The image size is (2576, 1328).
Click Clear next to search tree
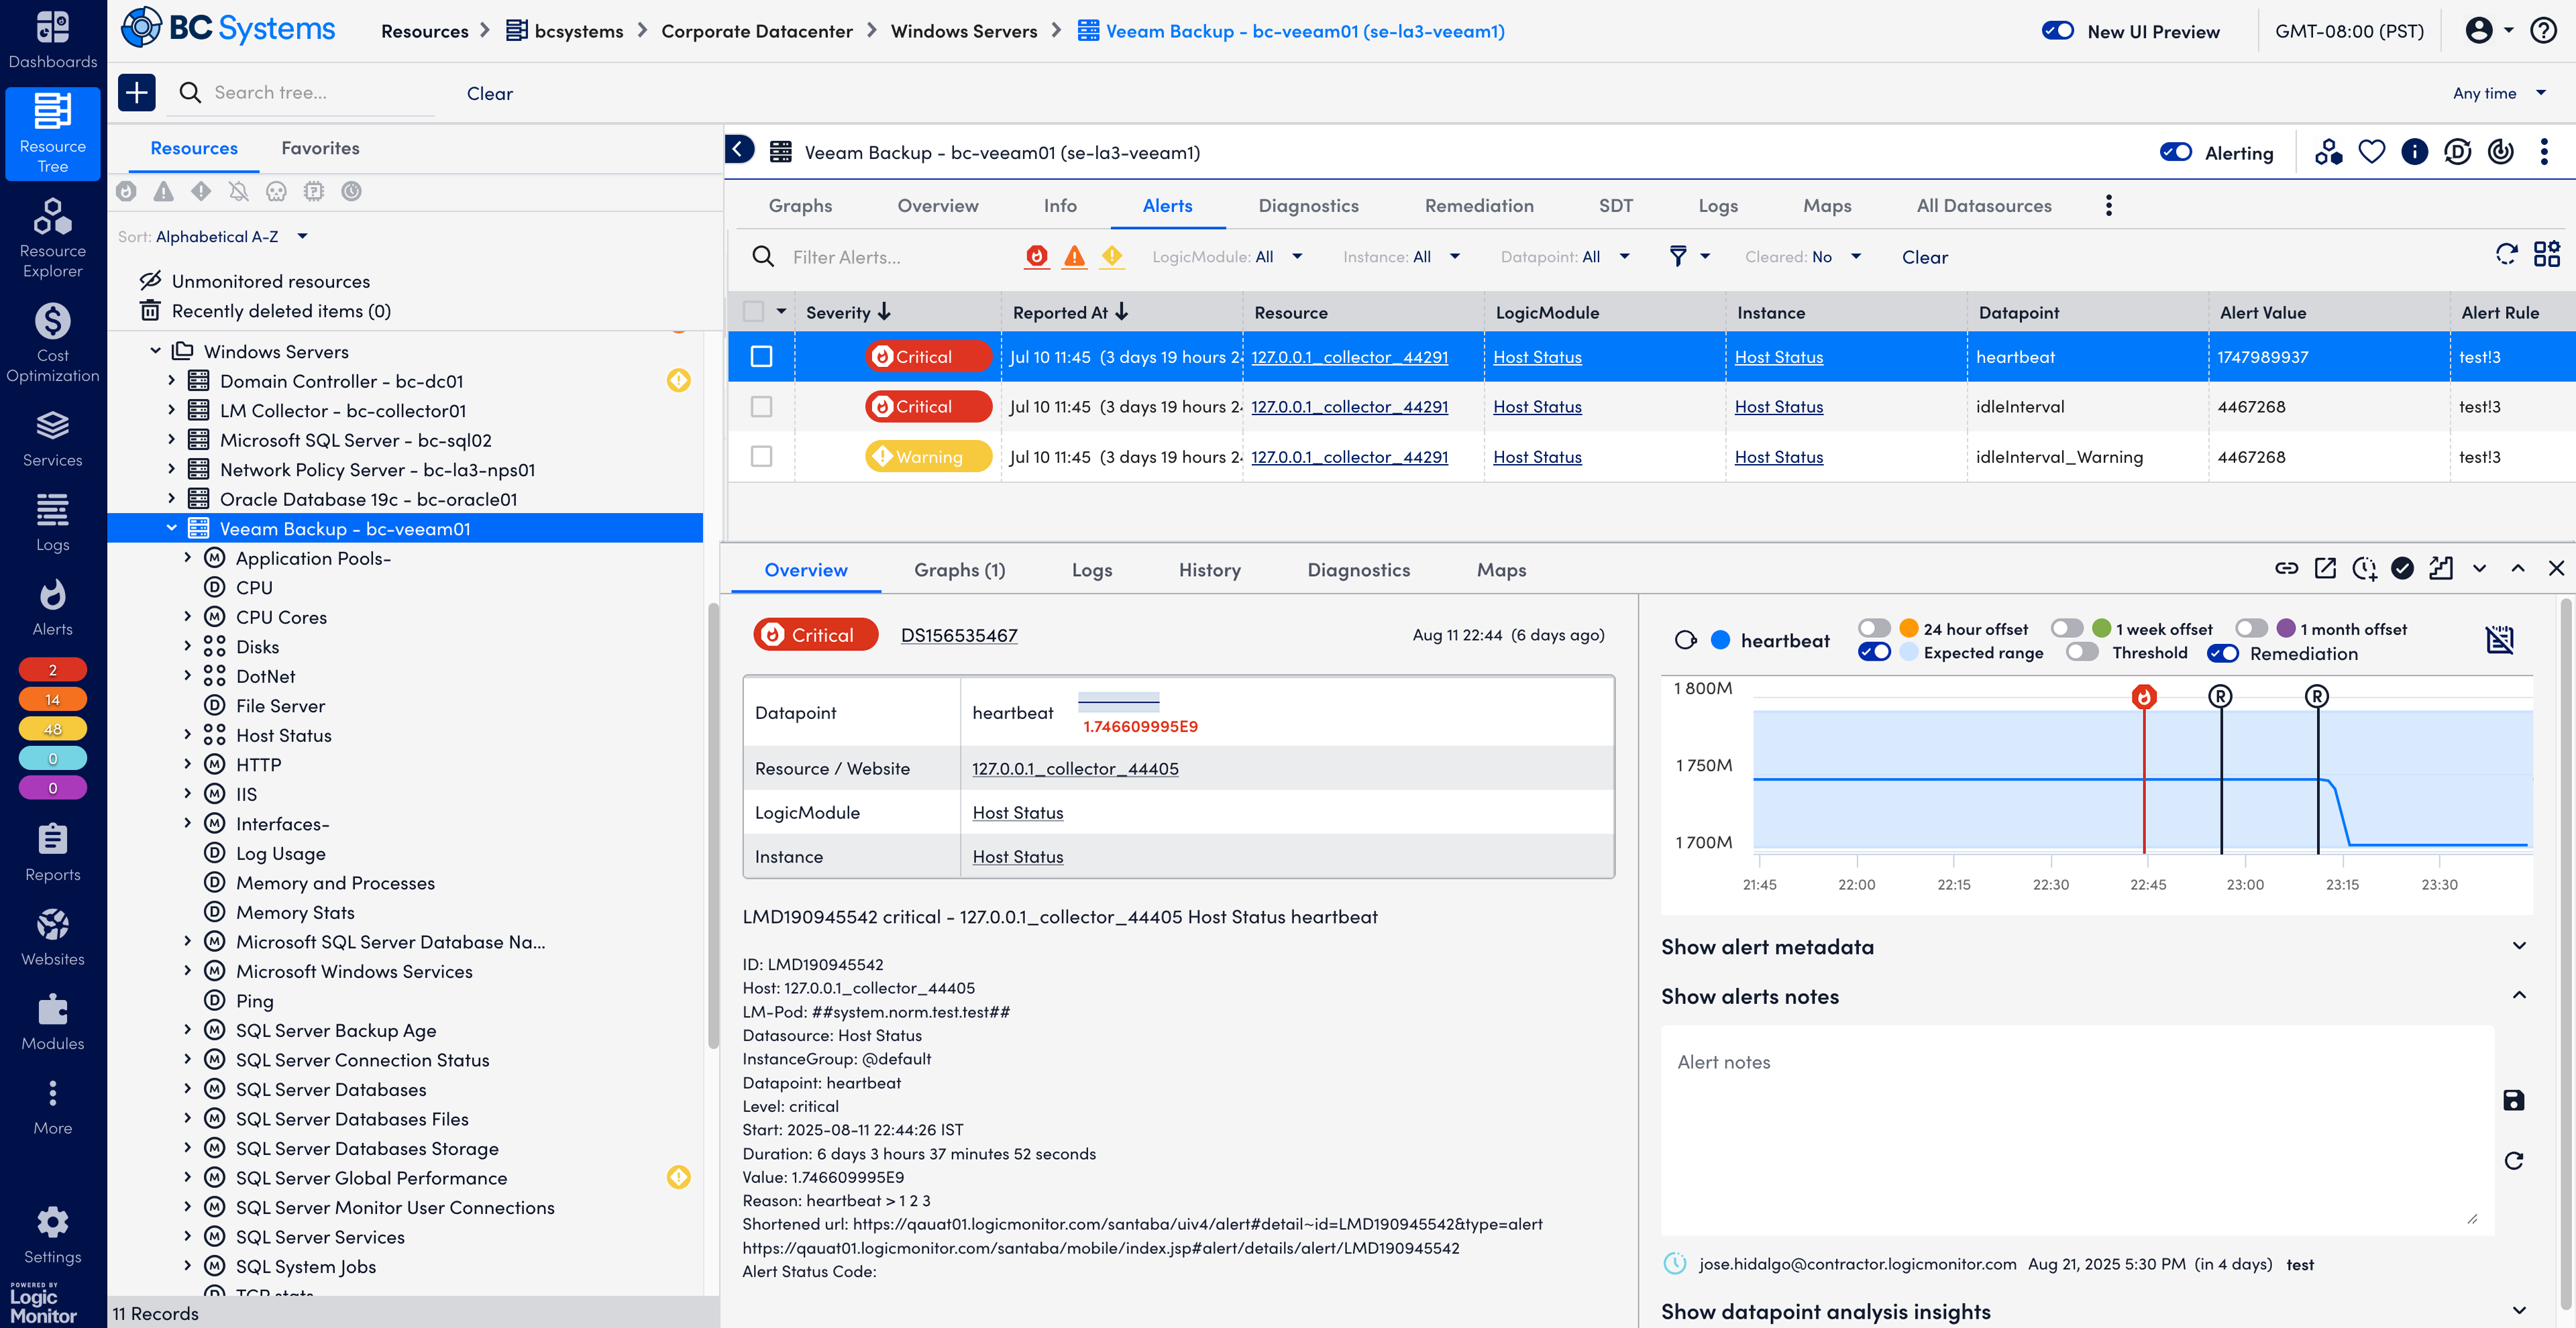[x=489, y=93]
